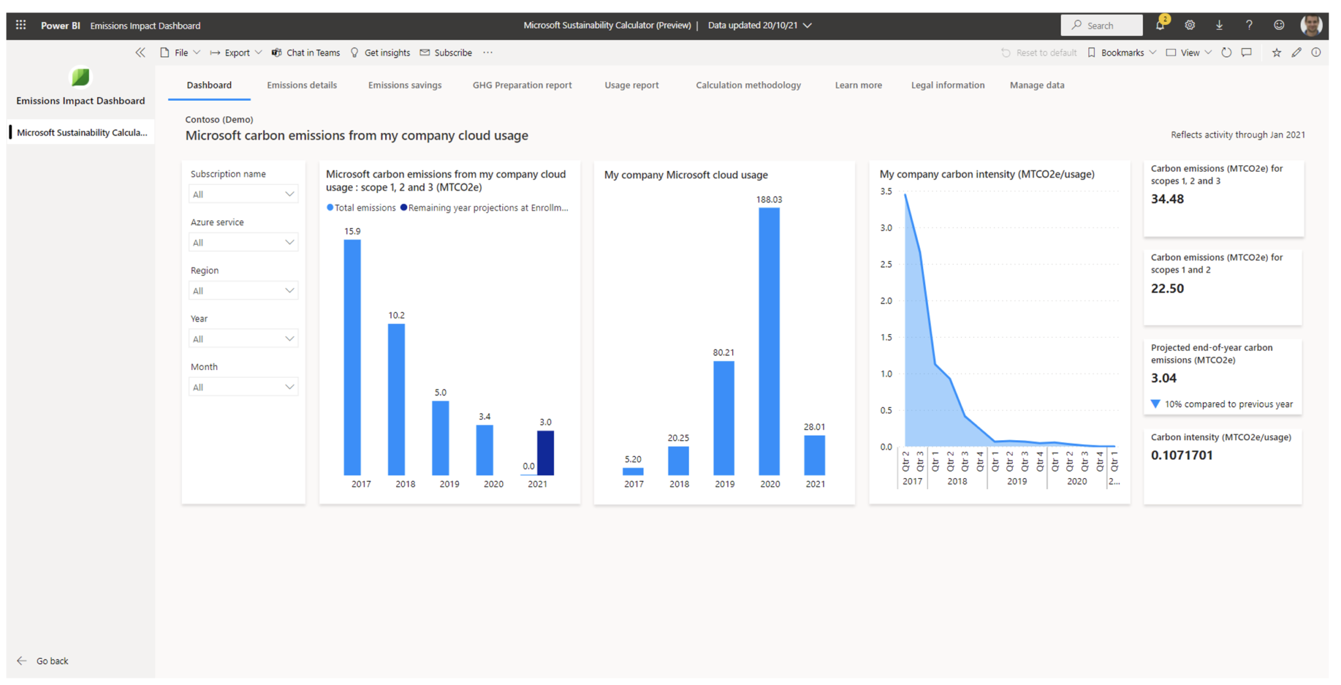The image size is (1341, 685).
Task: Open the notifications panel
Action: (x=1160, y=25)
